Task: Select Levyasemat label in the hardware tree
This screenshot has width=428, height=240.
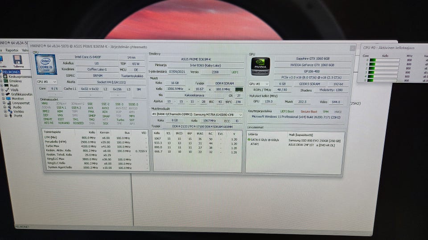Action: point(21,103)
